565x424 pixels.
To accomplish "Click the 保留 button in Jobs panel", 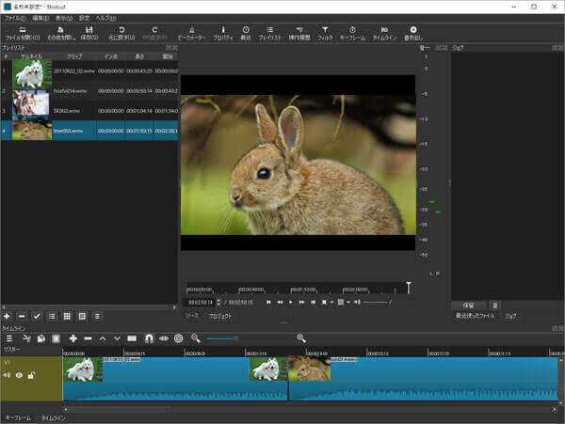I will (468, 306).
